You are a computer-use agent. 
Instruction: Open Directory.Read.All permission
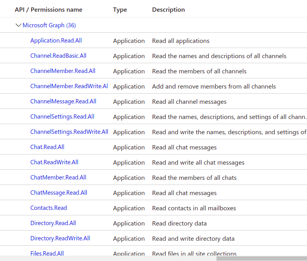click(x=53, y=223)
